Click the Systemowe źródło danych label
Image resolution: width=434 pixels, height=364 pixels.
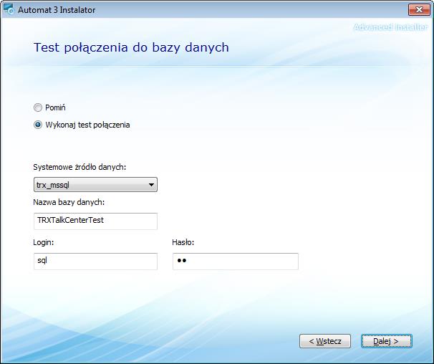(x=79, y=167)
